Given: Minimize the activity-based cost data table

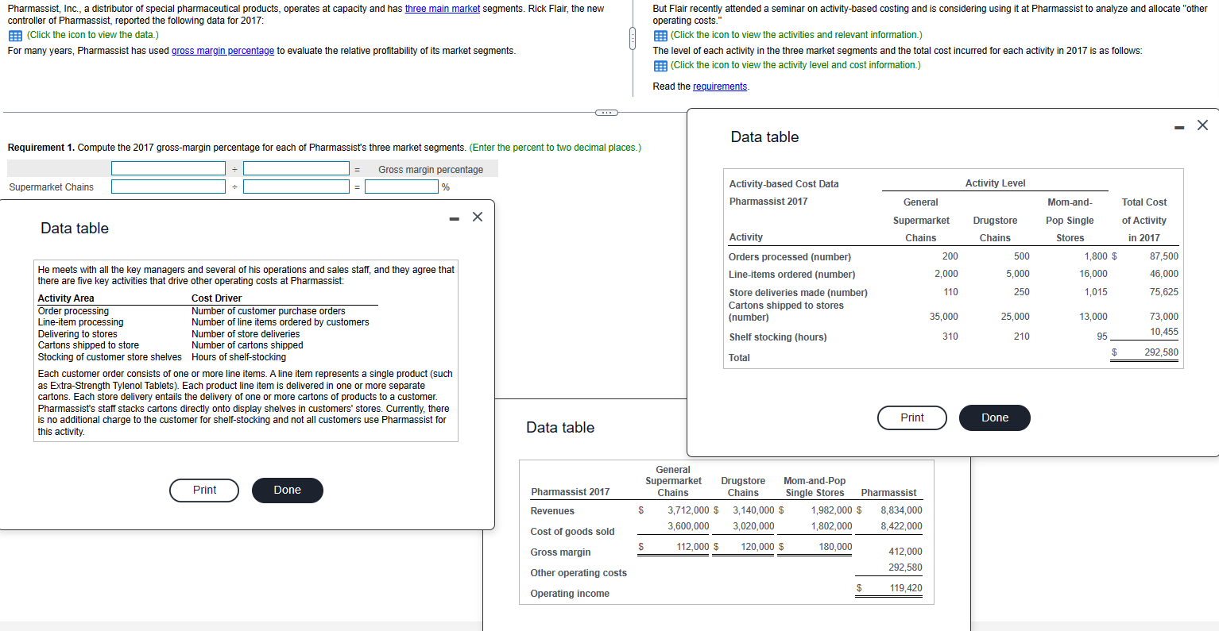Looking at the screenshot, I should point(1179,126).
